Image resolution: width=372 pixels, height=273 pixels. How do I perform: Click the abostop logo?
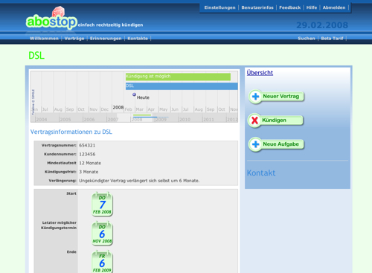pos(51,19)
